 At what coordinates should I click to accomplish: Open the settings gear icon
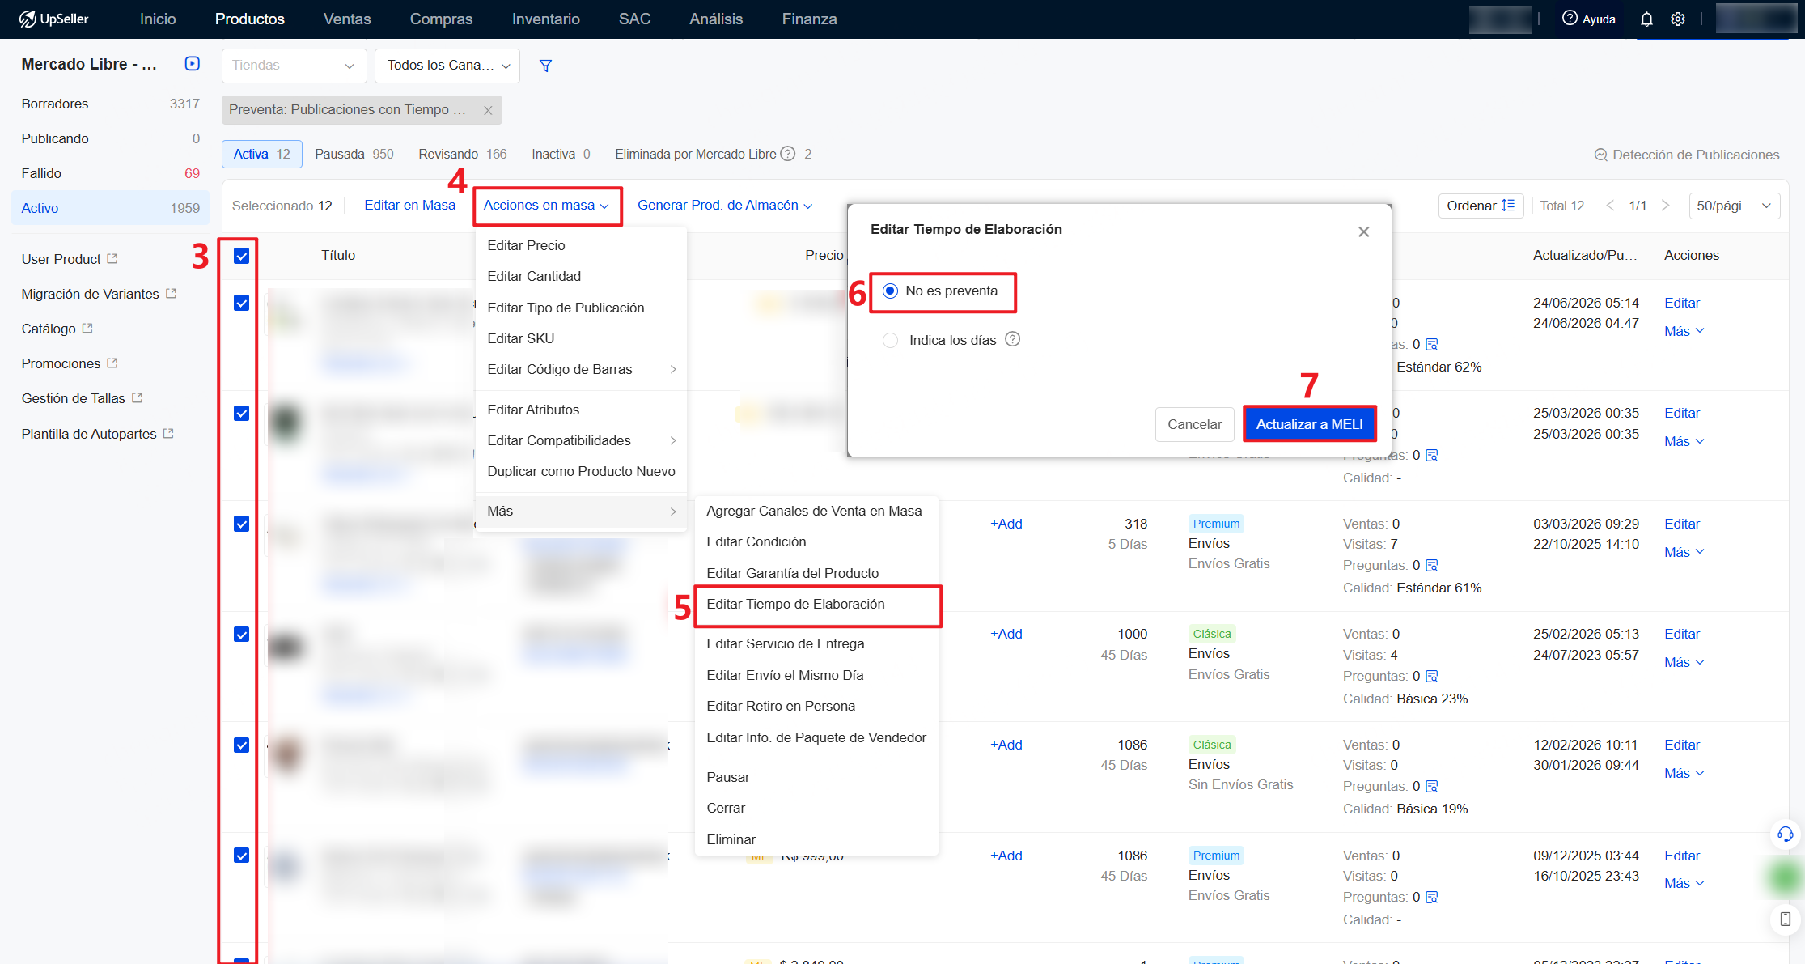1678,19
